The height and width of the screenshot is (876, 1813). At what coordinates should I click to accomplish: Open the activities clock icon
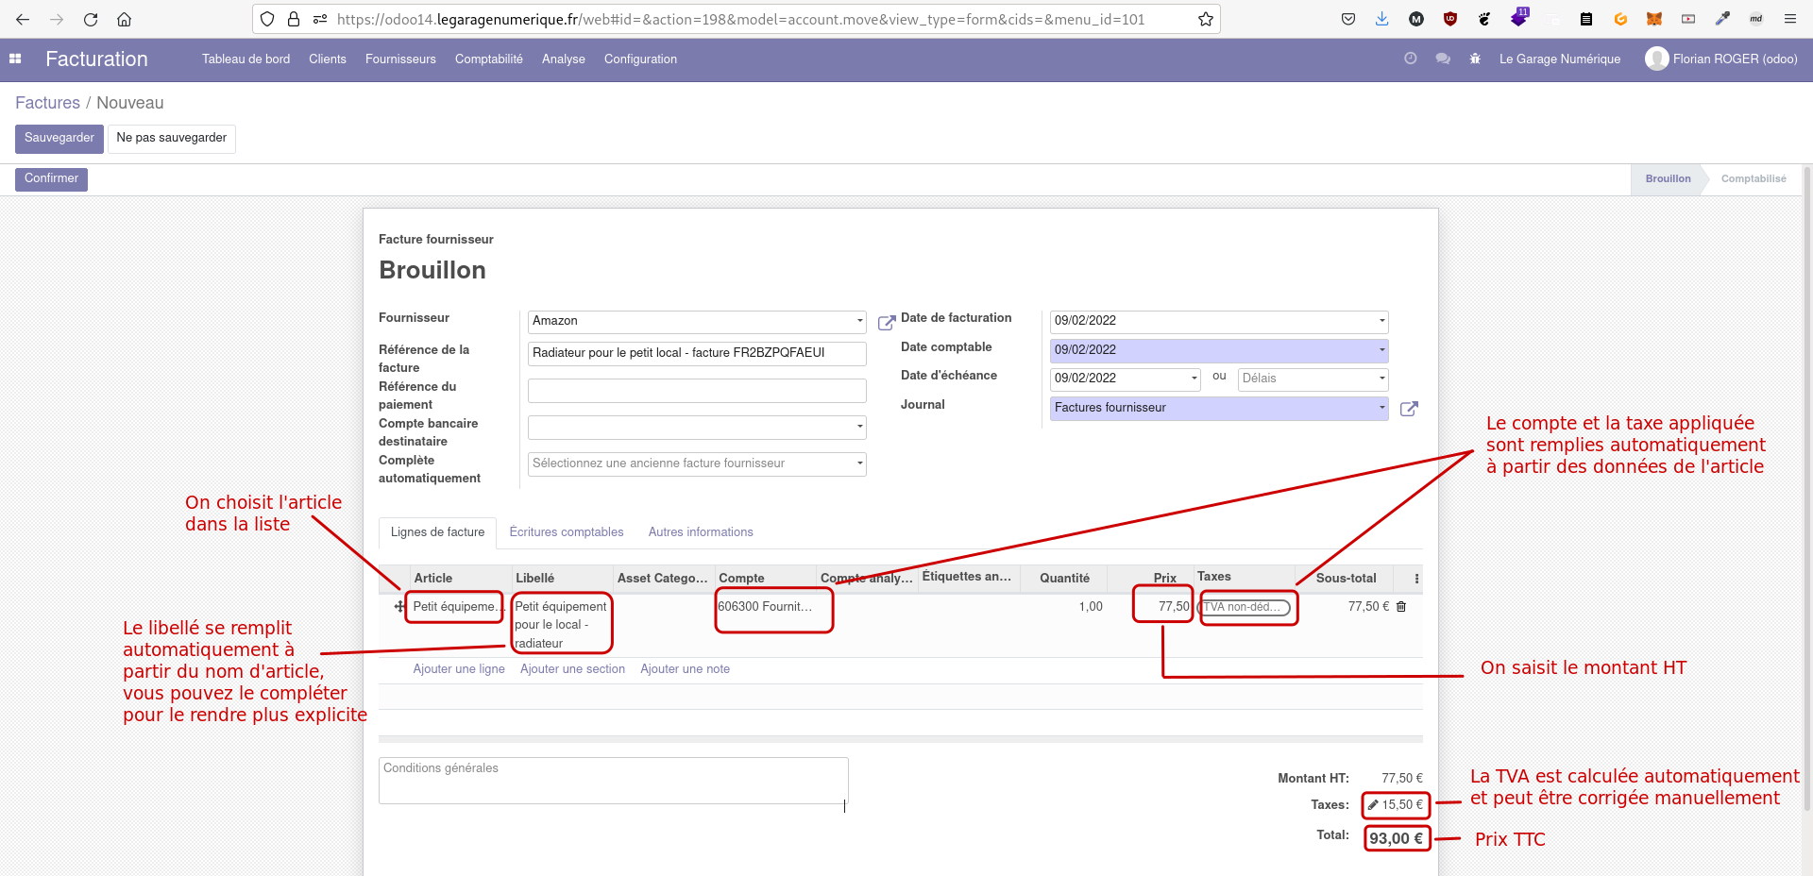pyautogui.click(x=1411, y=59)
